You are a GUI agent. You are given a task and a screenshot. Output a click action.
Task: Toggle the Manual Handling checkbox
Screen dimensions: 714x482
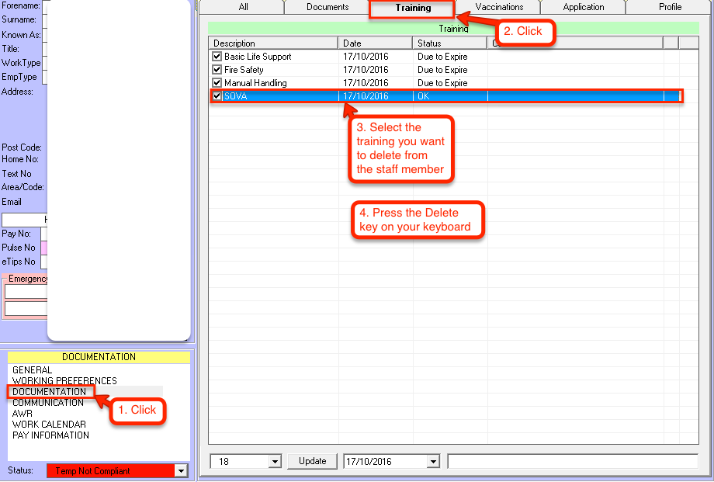coord(217,83)
